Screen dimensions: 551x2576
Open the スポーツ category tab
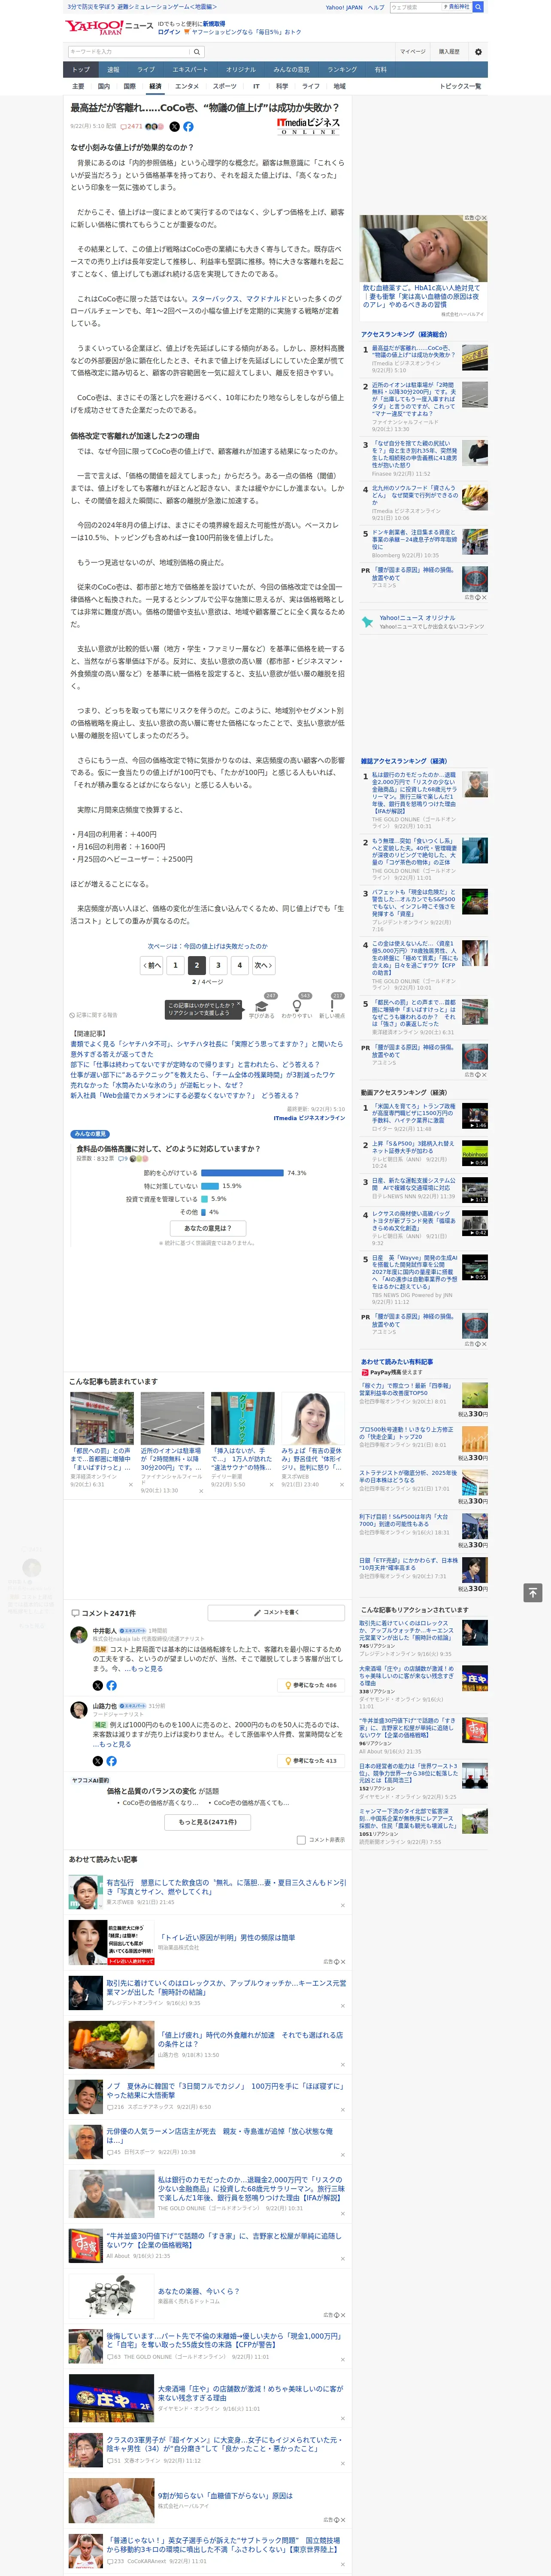[x=225, y=86]
